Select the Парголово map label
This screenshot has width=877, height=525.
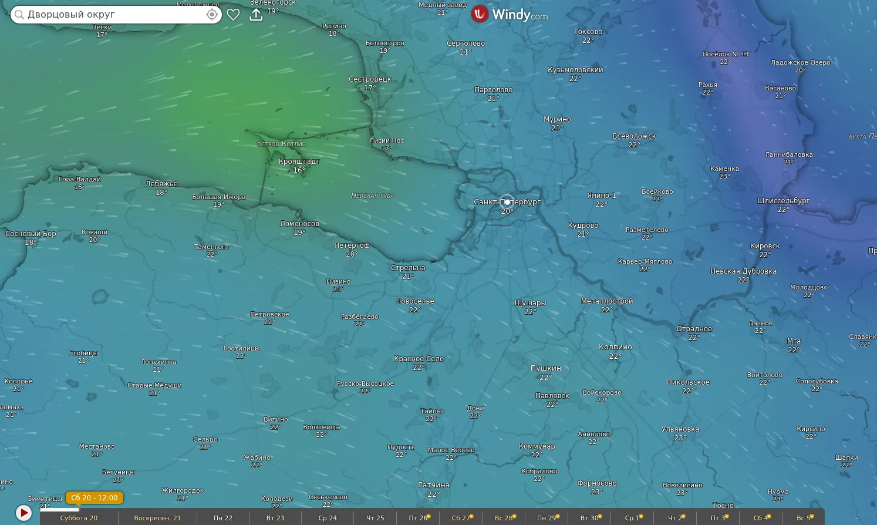click(x=493, y=90)
